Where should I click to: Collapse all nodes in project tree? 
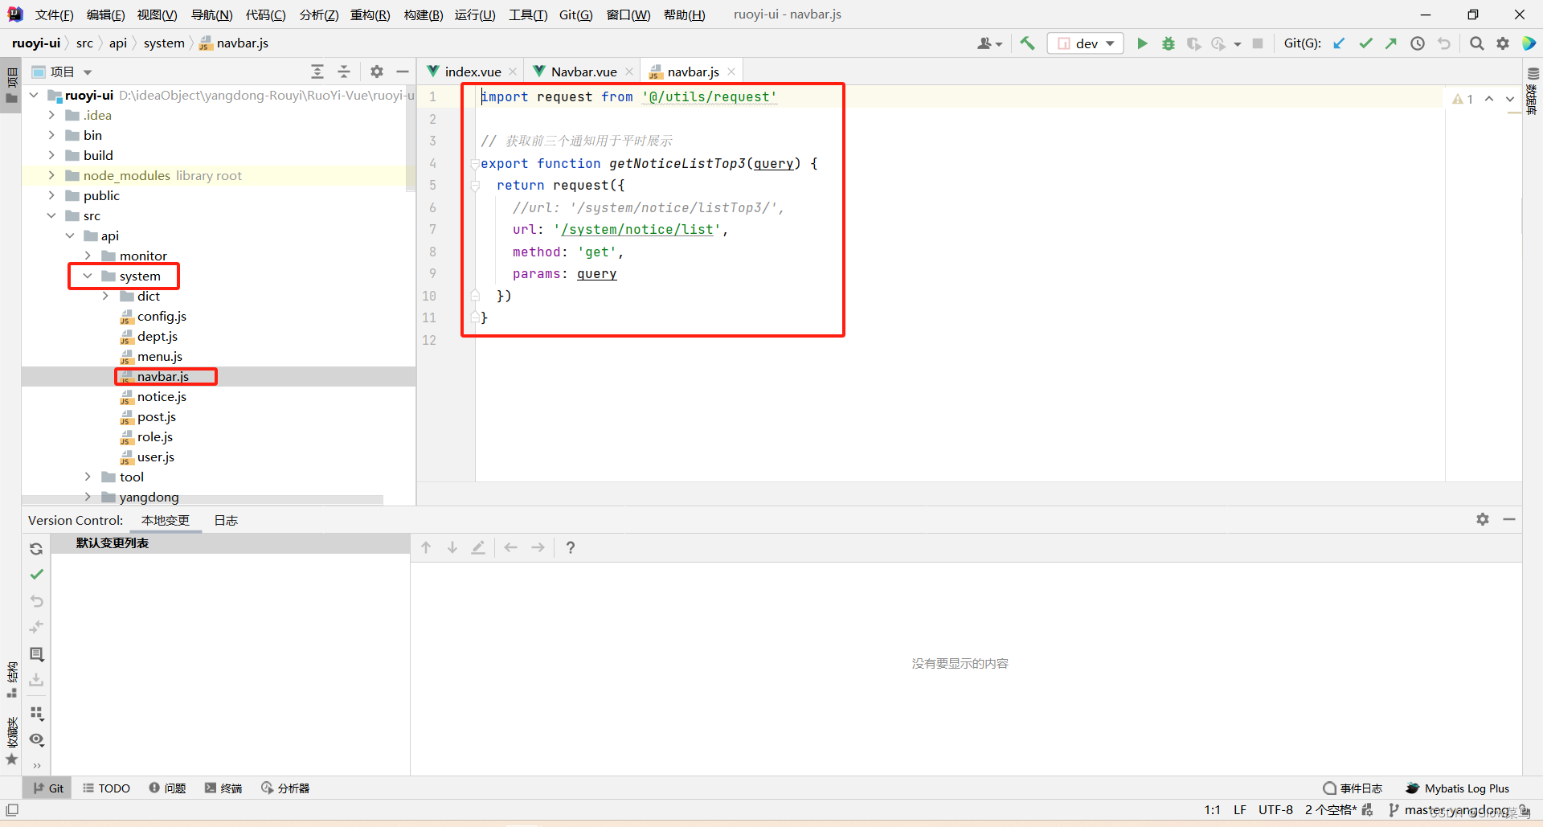(343, 72)
